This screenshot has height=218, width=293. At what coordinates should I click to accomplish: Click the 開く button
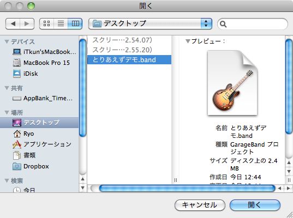255,205
